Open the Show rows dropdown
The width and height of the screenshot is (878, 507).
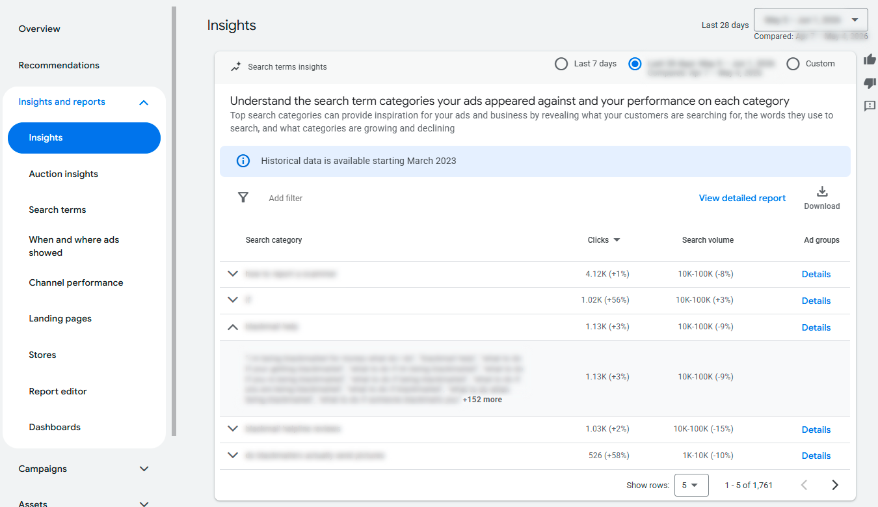click(x=691, y=485)
